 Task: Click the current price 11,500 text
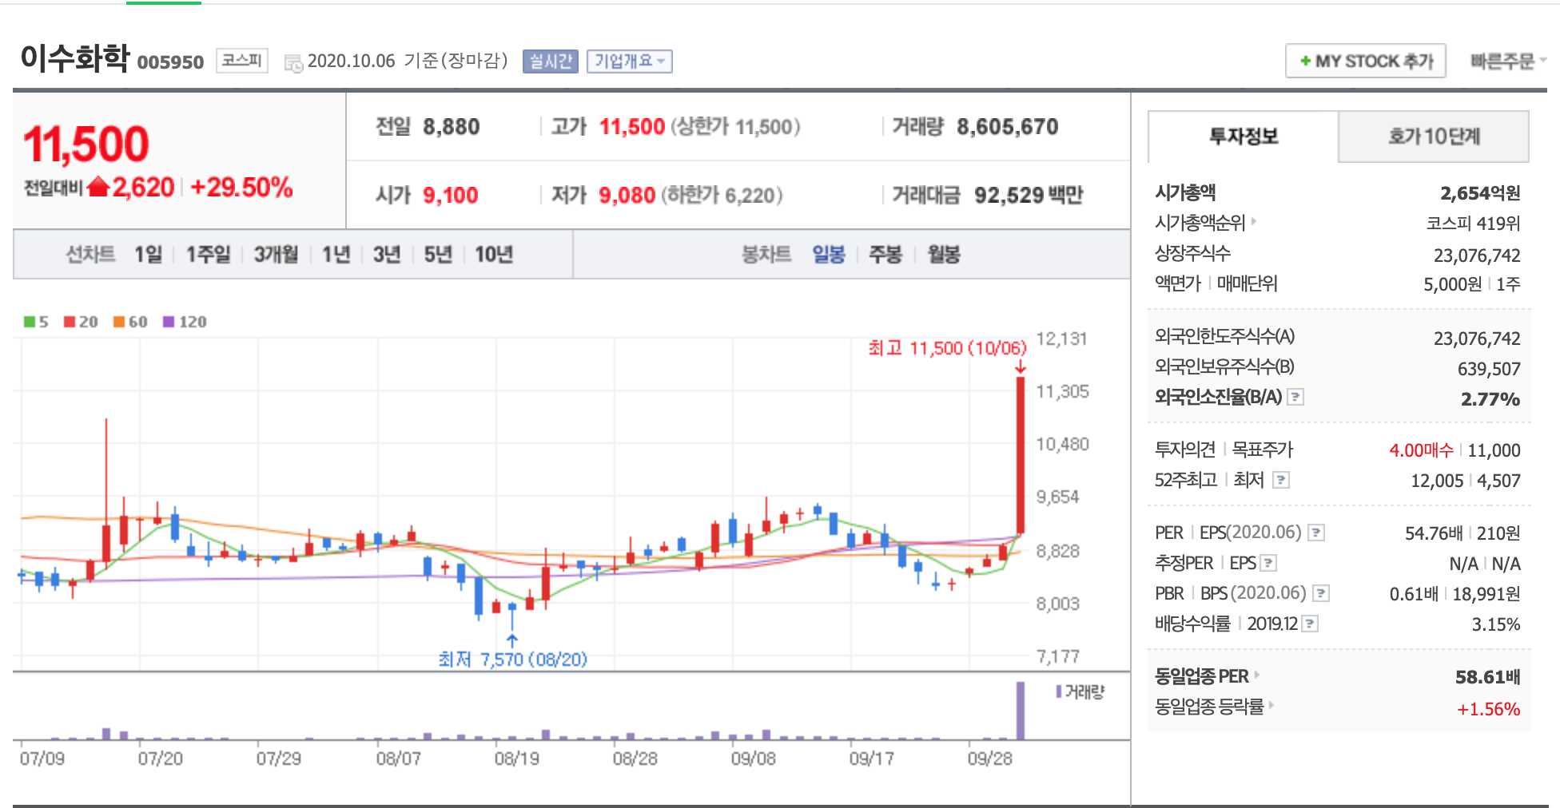click(86, 145)
